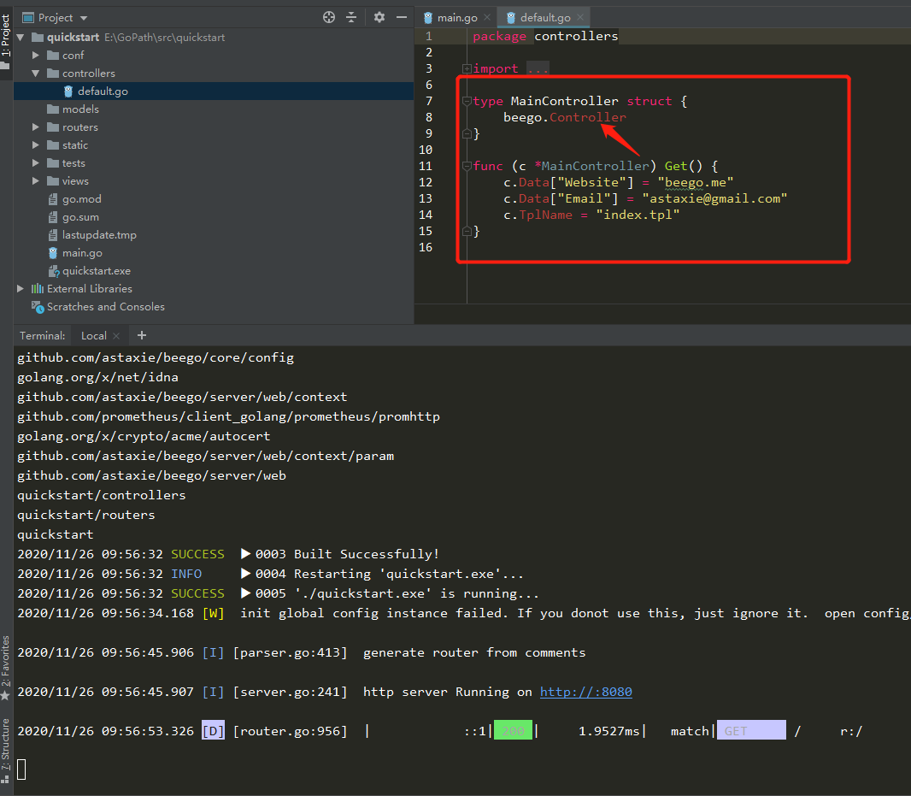Viewport: 911px width, 796px height.
Task: Expand the static folder
Action: 35,145
